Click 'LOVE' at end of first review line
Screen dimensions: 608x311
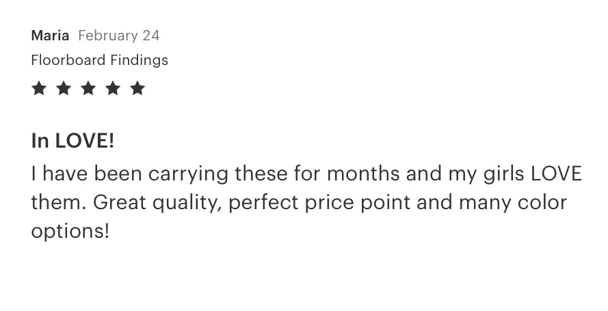[556, 173]
